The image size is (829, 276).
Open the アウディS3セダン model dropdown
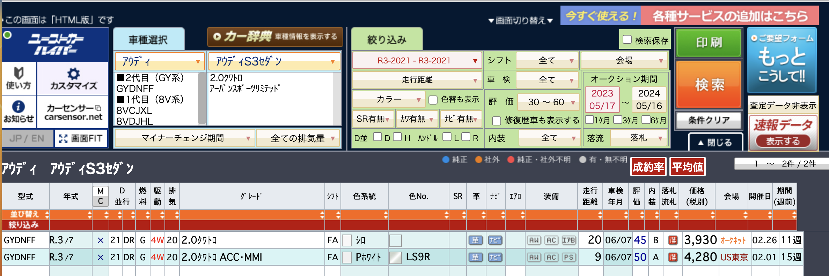(x=274, y=62)
